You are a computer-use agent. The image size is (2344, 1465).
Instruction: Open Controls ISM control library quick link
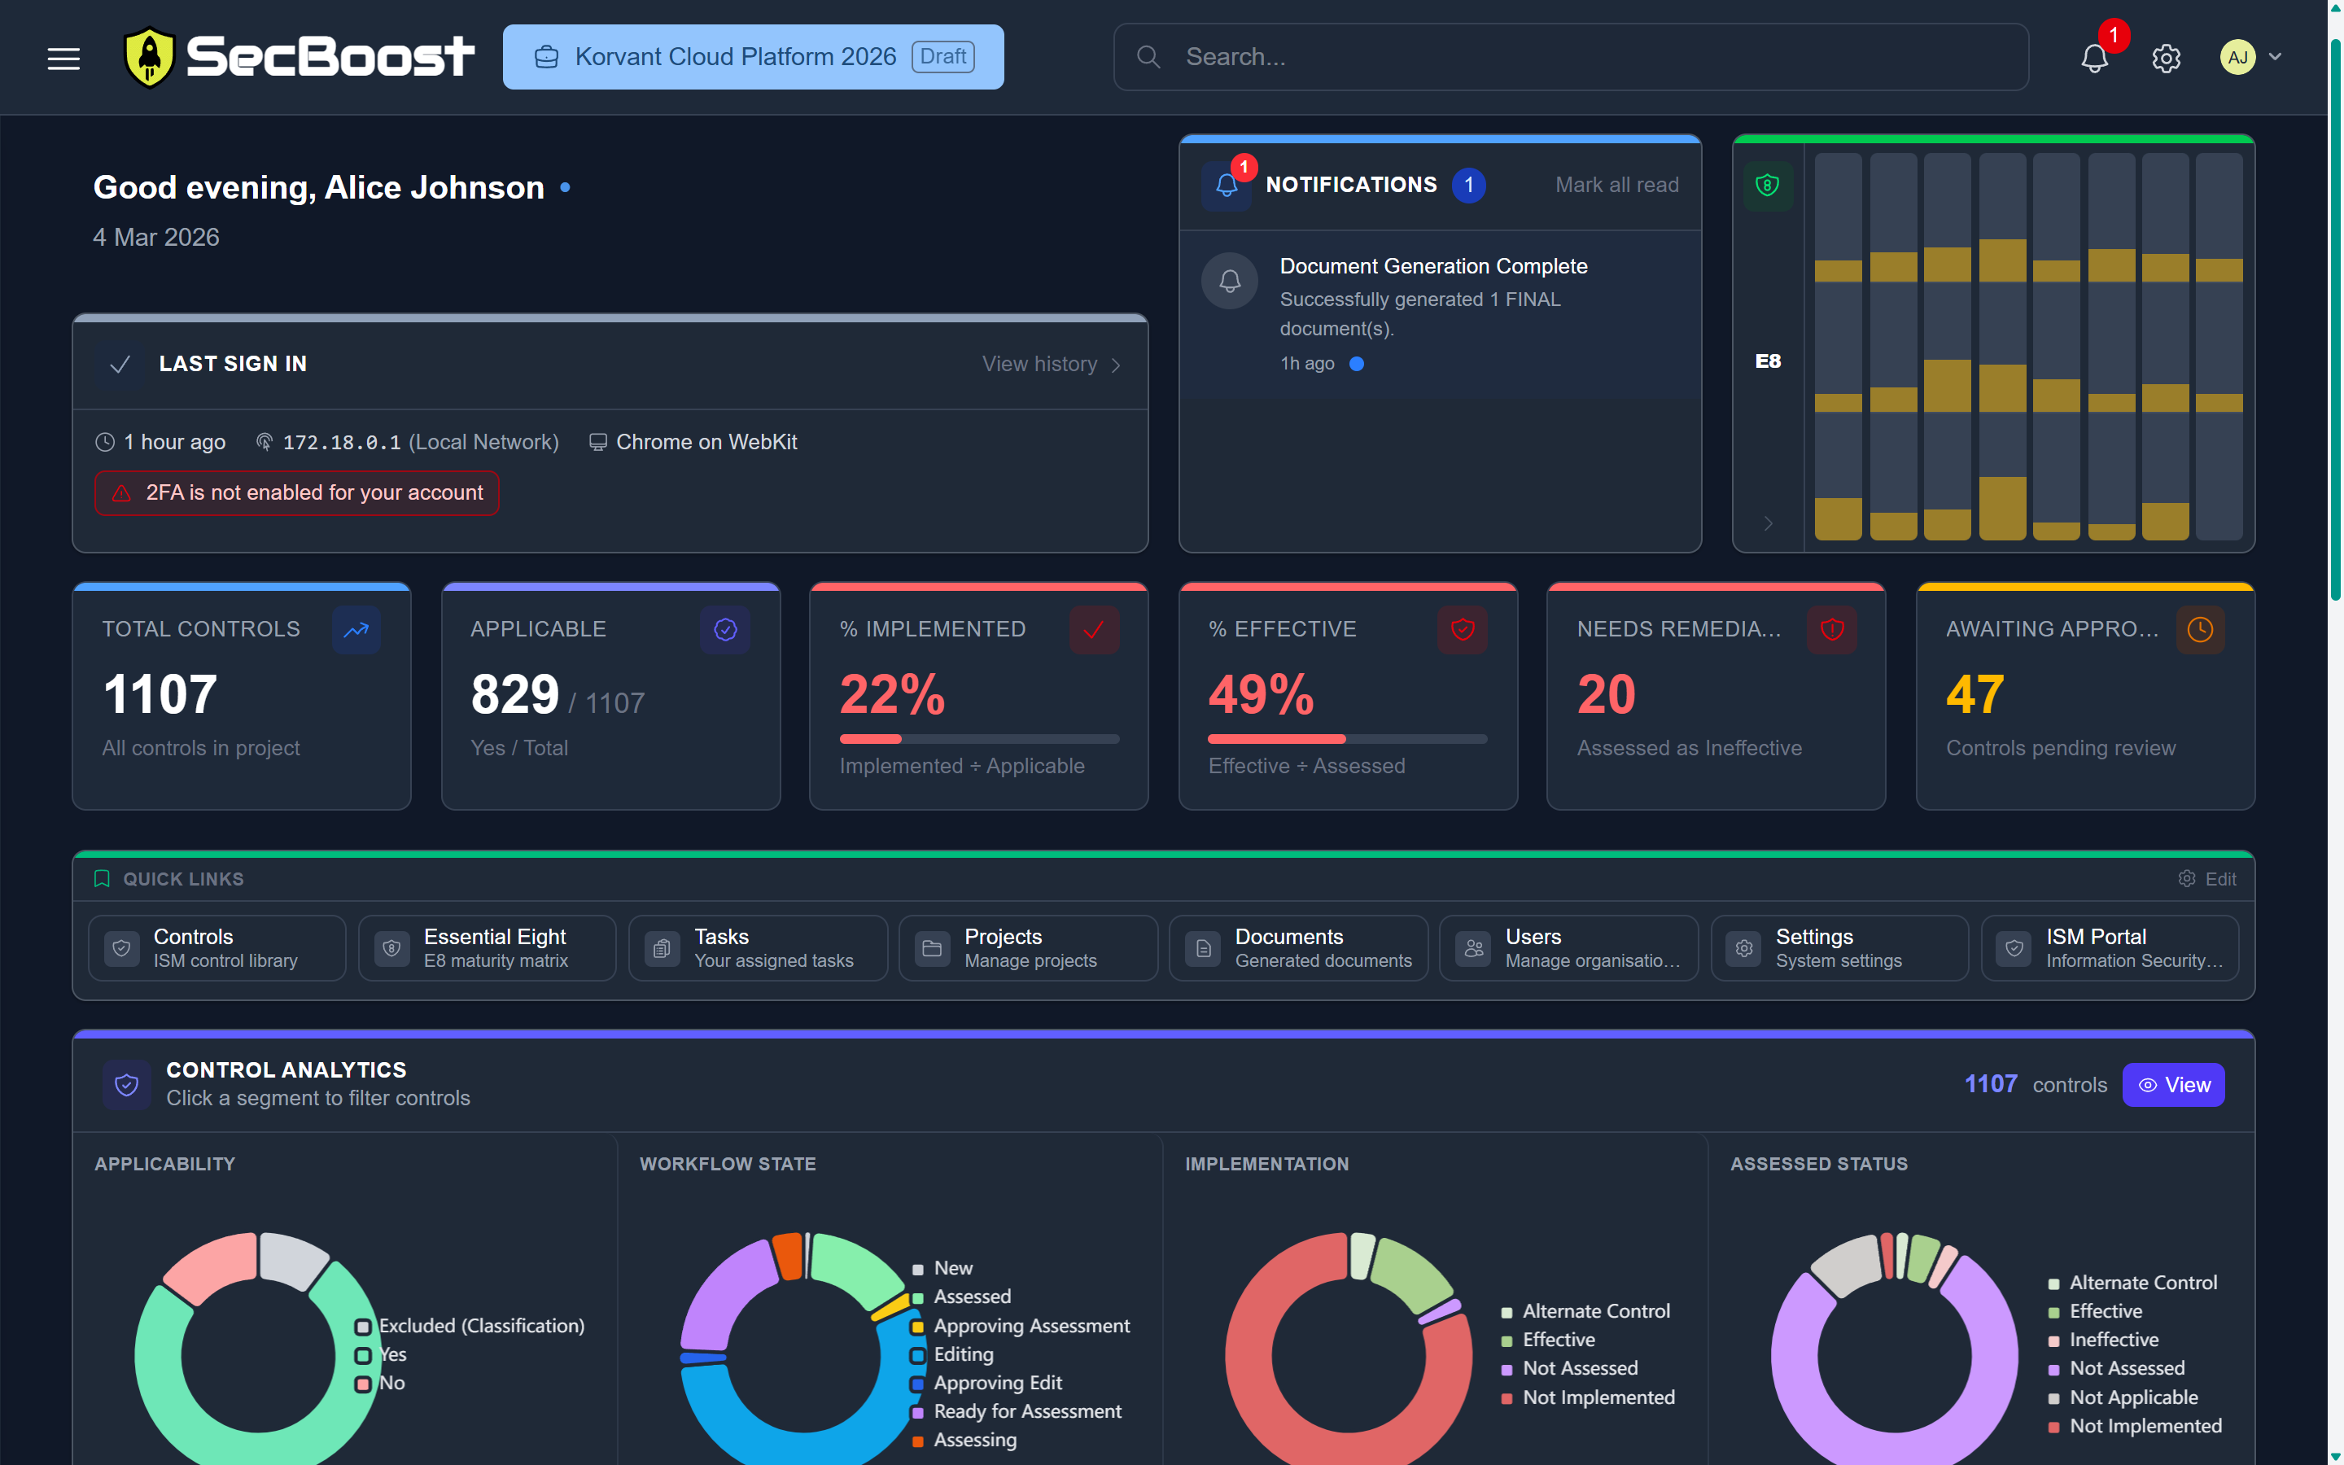pyautogui.click(x=217, y=948)
